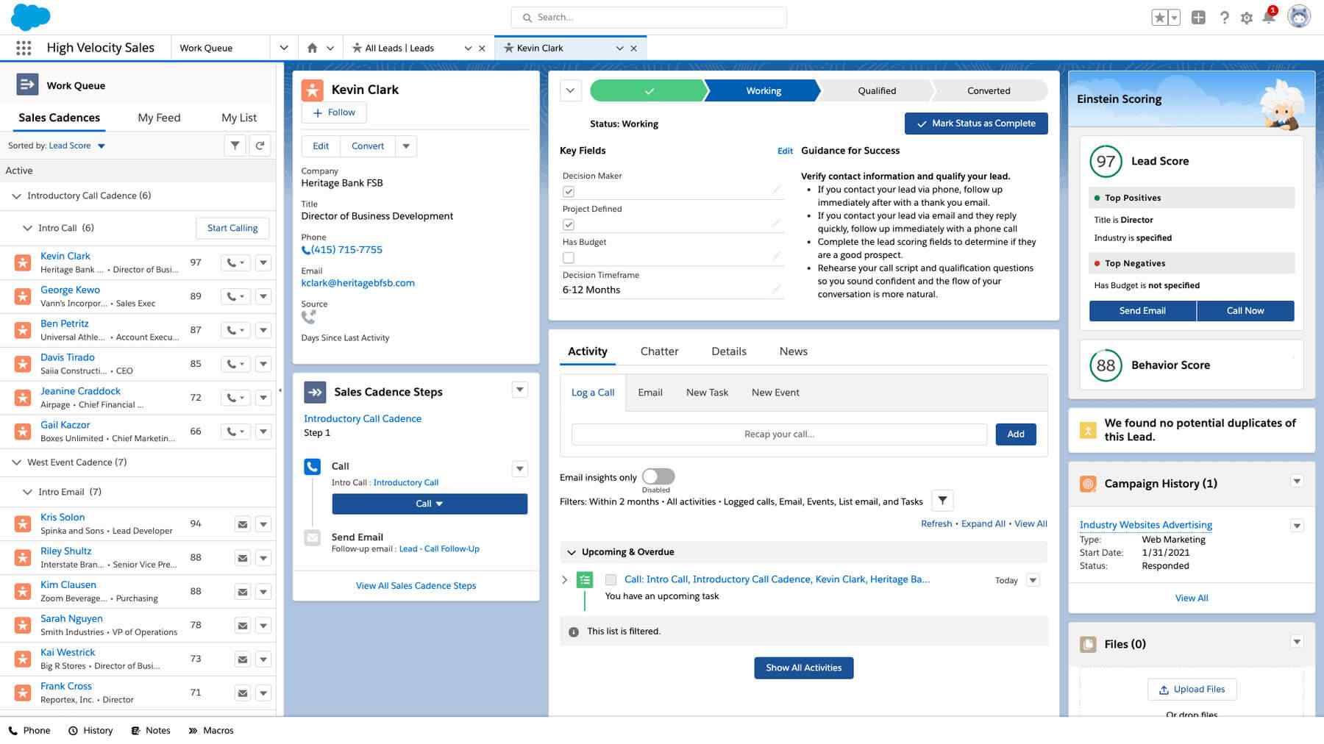
Task: Click the Start Calling button
Action: coord(232,228)
